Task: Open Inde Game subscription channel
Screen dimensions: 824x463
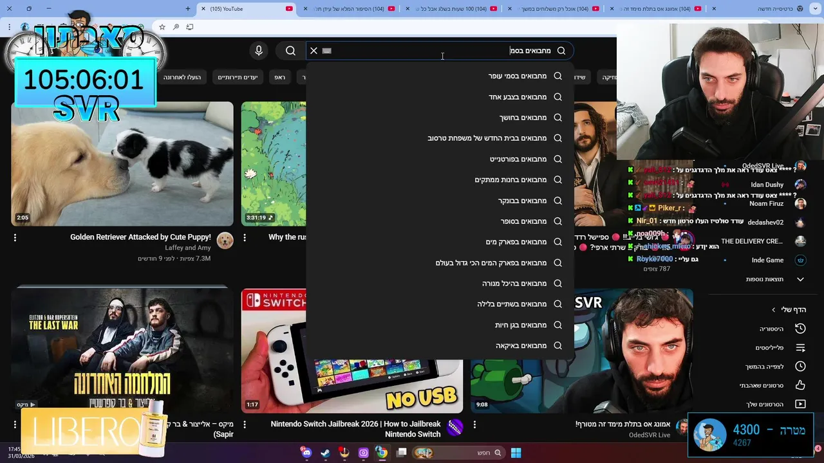Action: click(778, 260)
